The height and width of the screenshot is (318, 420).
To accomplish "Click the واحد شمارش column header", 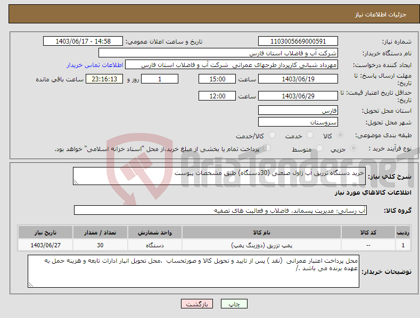I will 155,232.
